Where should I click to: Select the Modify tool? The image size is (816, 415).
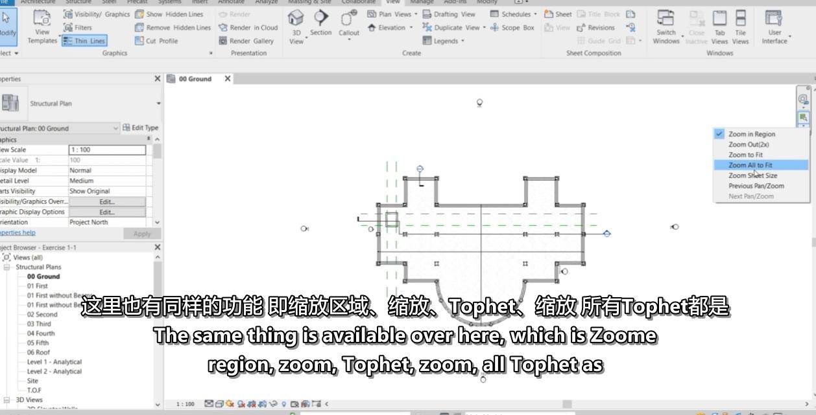[7, 26]
